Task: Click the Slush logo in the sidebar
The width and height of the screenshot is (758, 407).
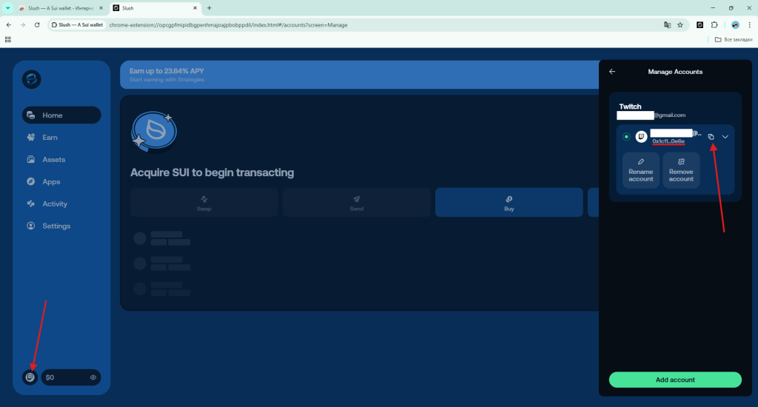Action: [31, 79]
